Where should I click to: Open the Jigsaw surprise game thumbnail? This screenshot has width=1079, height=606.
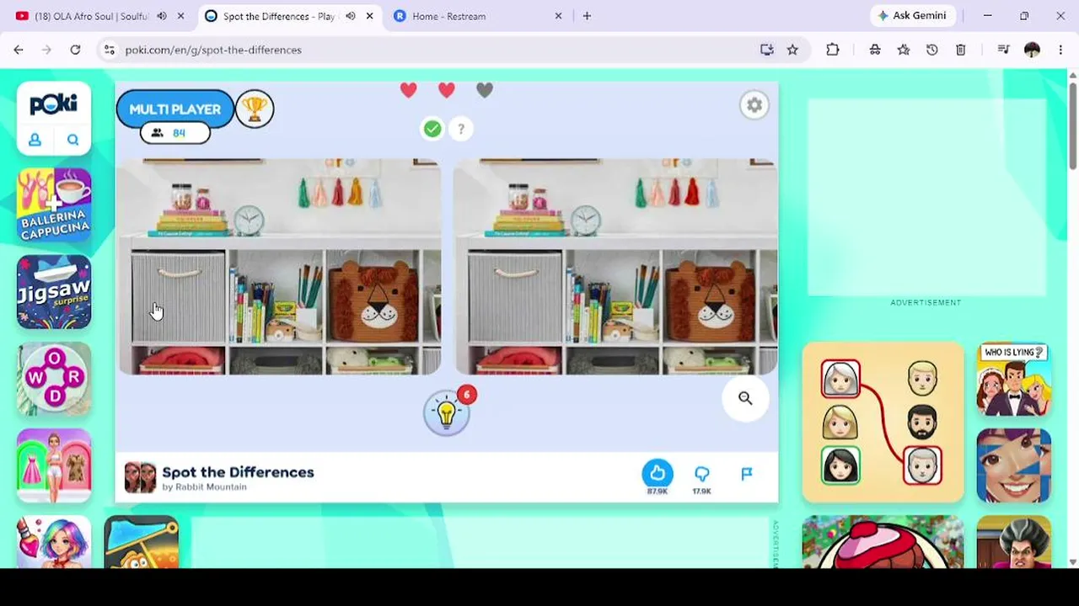(x=54, y=292)
